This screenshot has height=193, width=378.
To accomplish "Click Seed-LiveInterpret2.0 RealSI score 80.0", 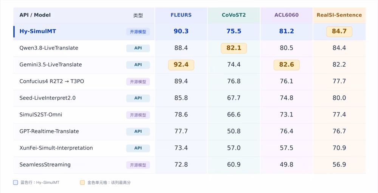I will pos(339,98).
